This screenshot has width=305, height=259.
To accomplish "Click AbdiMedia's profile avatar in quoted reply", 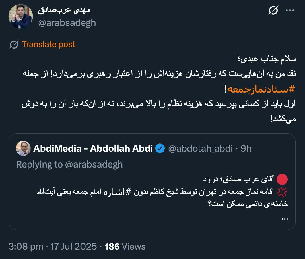I will (23, 149).
